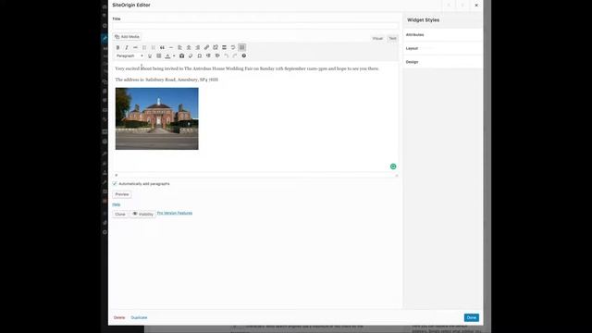
Task: Decrease the paragraph indent
Action: tap(208, 55)
